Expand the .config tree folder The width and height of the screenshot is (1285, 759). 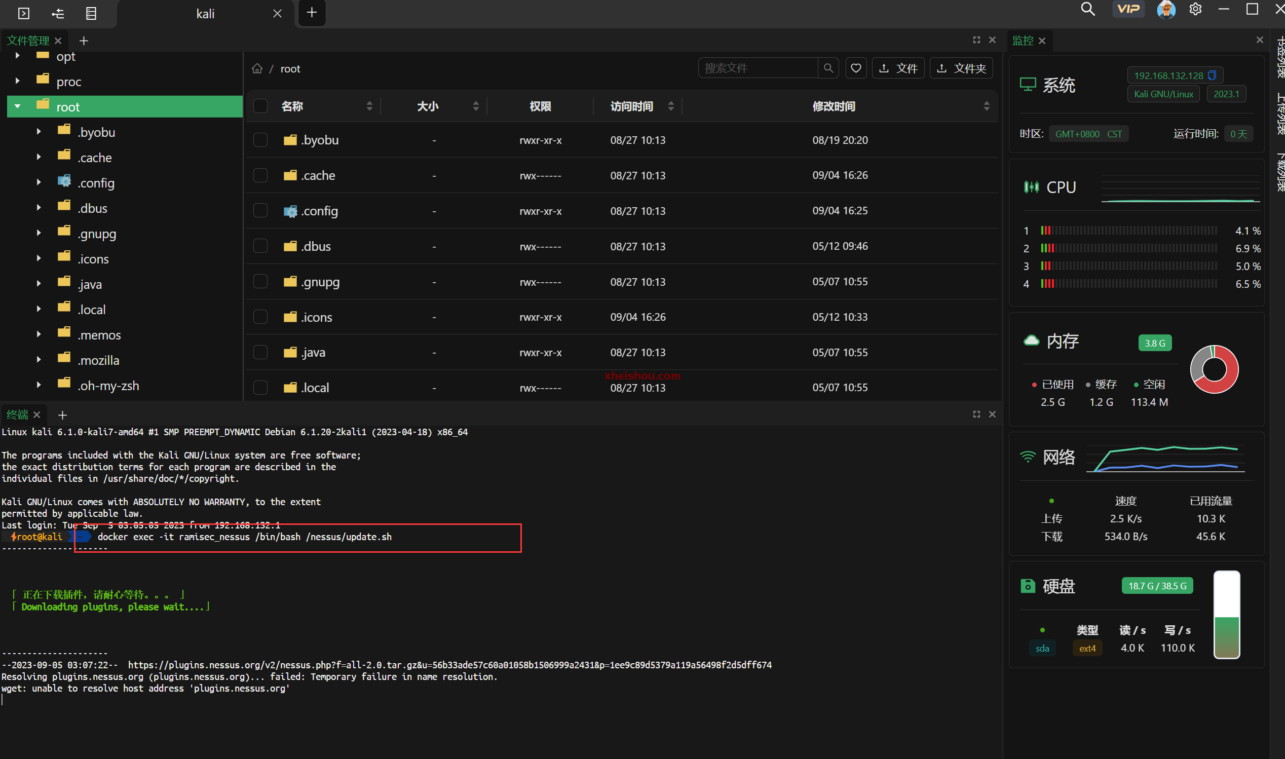pos(39,182)
